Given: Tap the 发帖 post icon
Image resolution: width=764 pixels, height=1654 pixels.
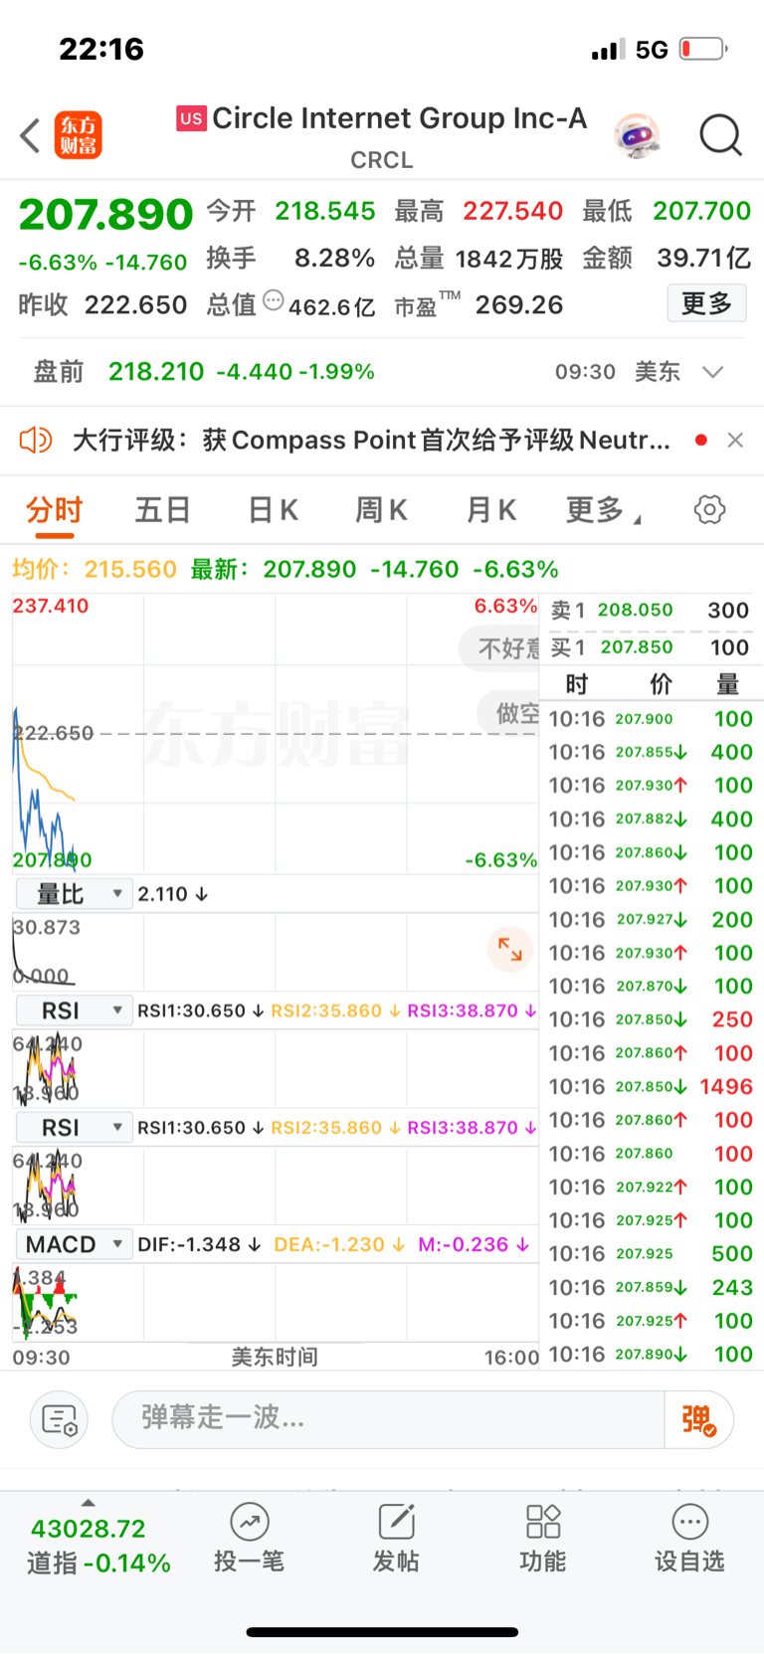Looking at the screenshot, I should point(396,1538).
